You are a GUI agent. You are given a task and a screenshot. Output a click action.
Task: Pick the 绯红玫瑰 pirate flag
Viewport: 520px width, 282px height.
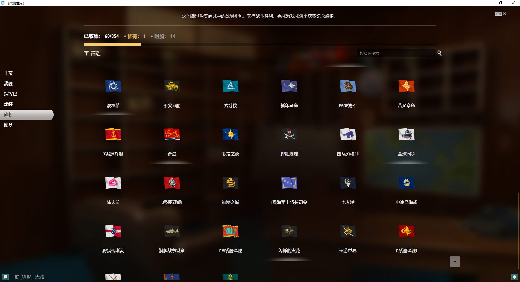(x=289, y=134)
